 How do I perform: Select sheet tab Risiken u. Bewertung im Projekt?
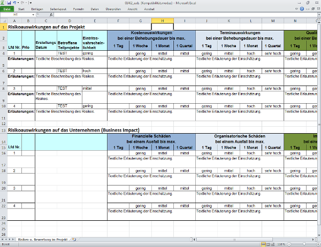point(43,239)
